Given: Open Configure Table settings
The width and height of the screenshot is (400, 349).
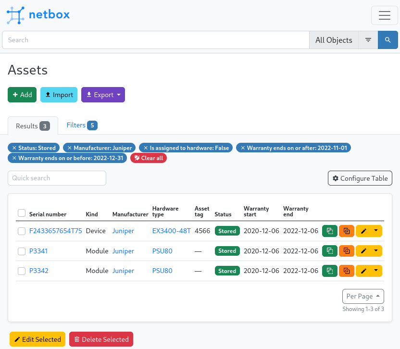Looking at the screenshot, I should click(360, 178).
